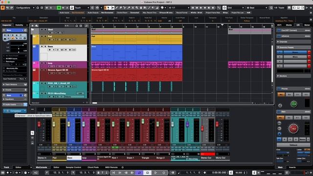The width and height of the screenshot is (313, 176).
Task: Click the Steinberg hub logo icon
Action: pyautogui.click(x=2, y=8)
